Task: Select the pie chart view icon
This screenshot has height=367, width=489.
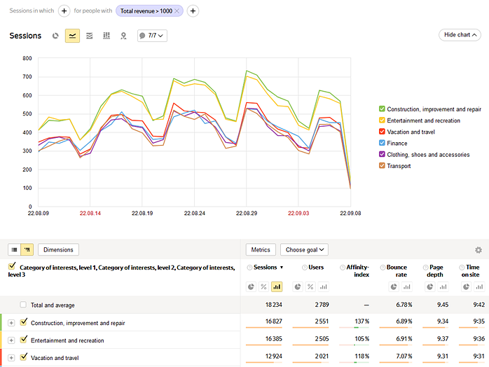Action: pyautogui.click(x=55, y=36)
